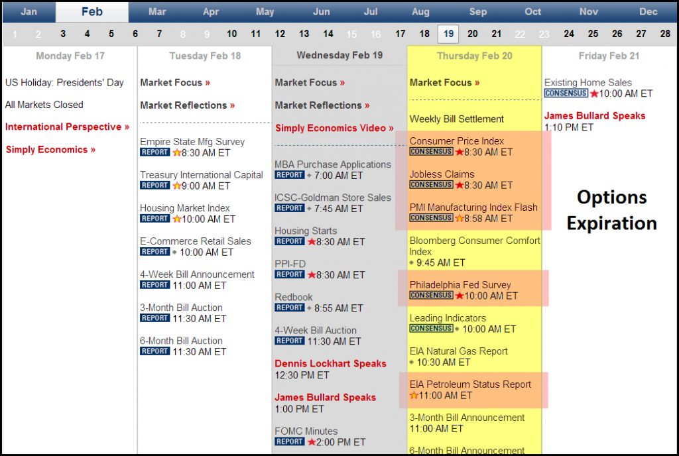This screenshot has width=679, height=456.
Task: Click REPORT badge under 4-Week Bill Auction
Action: click(290, 341)
